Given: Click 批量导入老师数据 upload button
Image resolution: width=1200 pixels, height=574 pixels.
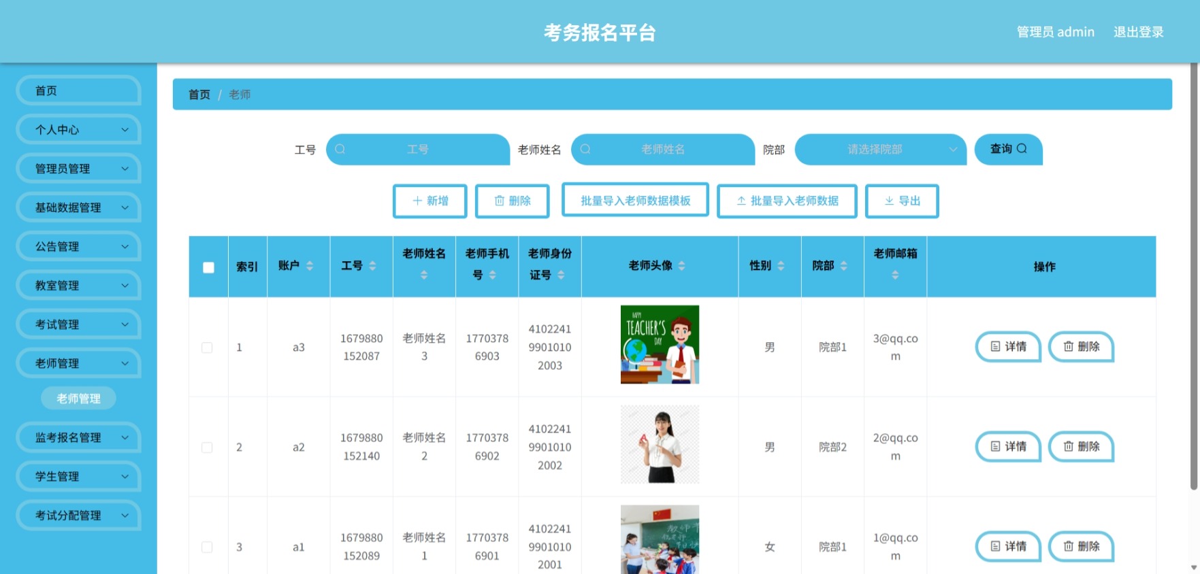Looking at the screenshot, I should click(787, 201).
